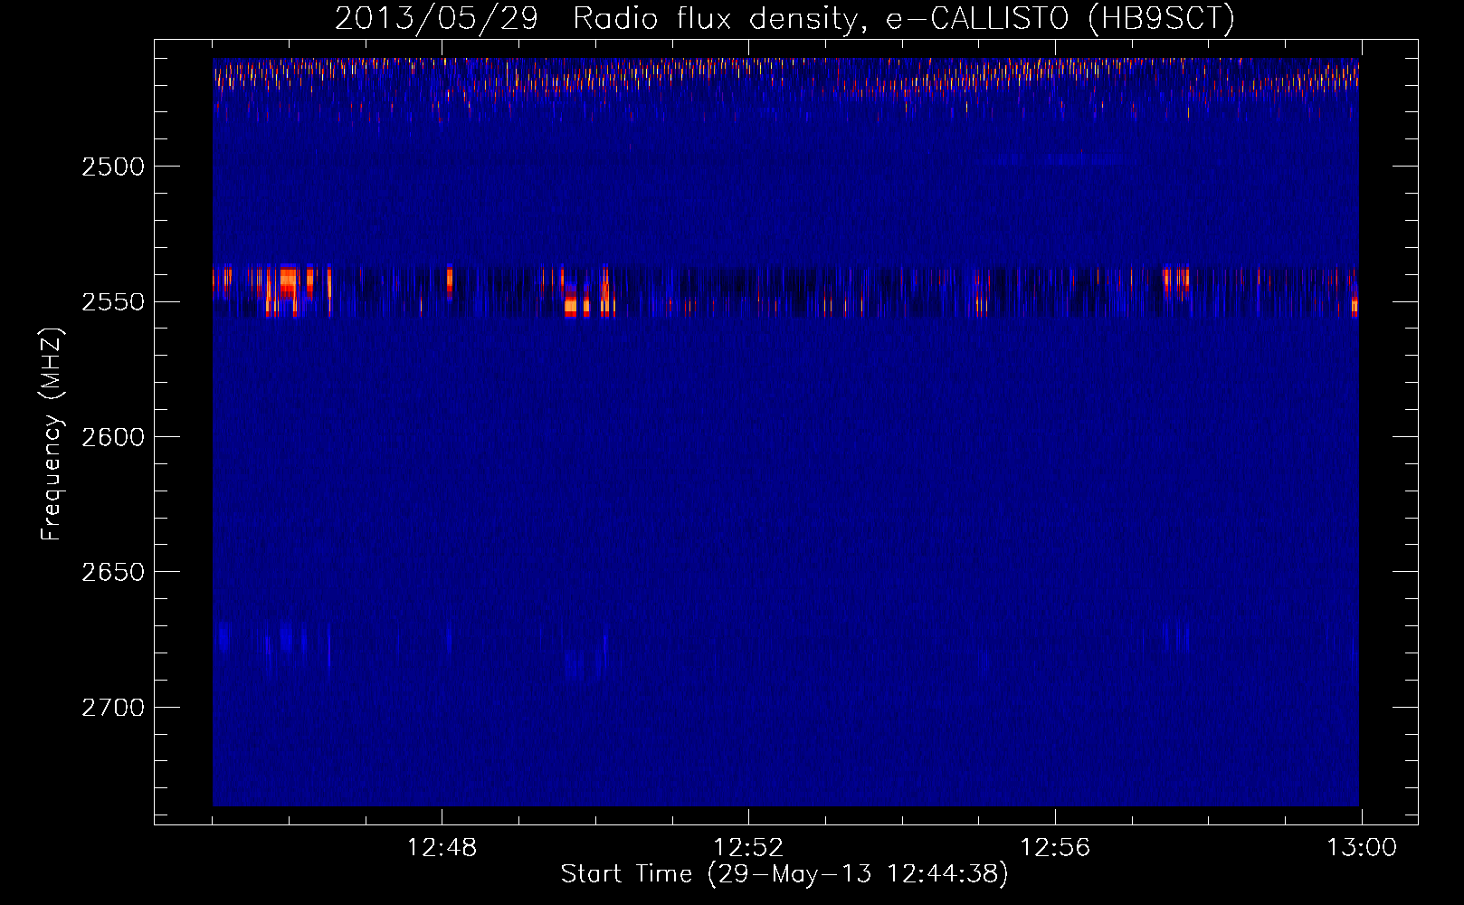The height and width of the screenshot is (905, 1464).
Task: Click the 12:56 time axis label
Action: click(1055, 848)
